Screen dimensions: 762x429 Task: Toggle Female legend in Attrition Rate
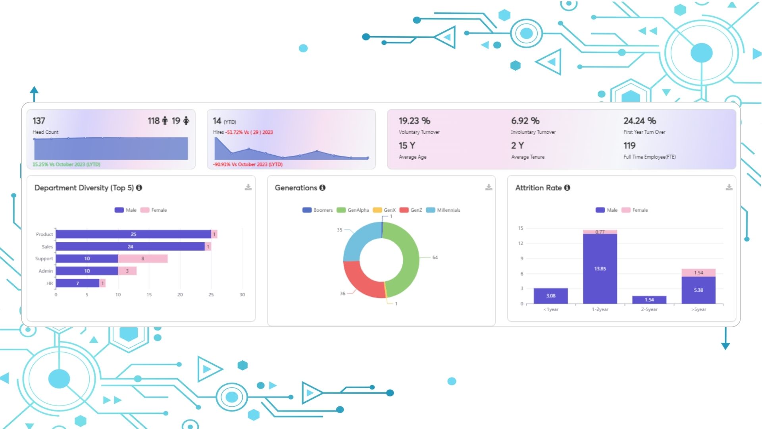635,210
